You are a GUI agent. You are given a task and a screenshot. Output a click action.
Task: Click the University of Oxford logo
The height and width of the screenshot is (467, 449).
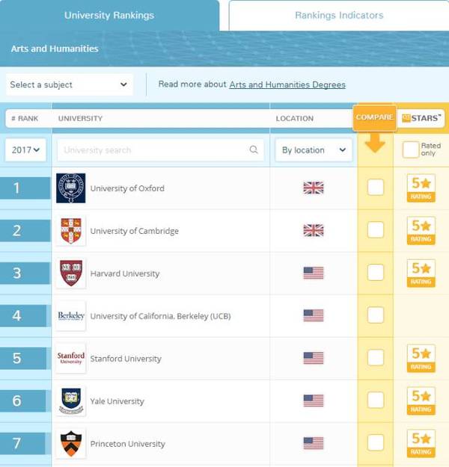coord(70,188)
